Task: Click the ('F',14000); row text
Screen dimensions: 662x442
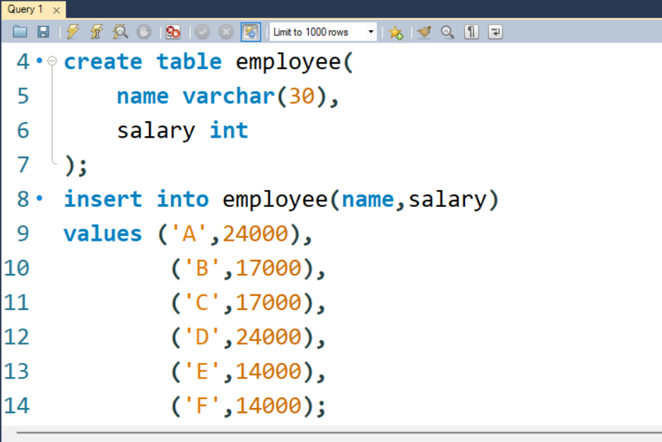Action: coord(249,406)
